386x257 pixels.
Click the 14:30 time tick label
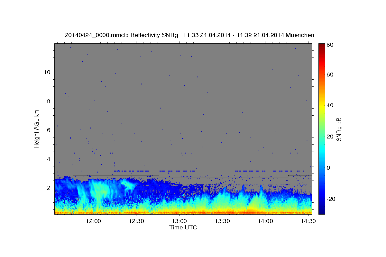point(308,221)
